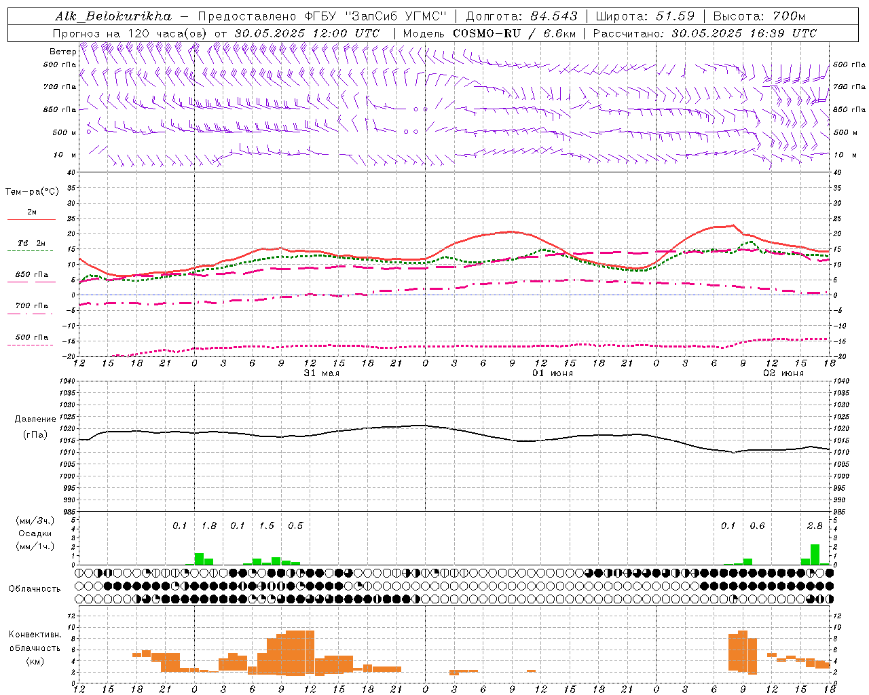
Task: Click the station name Alk_Belokurikha
Action: click(x=113, y=16)
